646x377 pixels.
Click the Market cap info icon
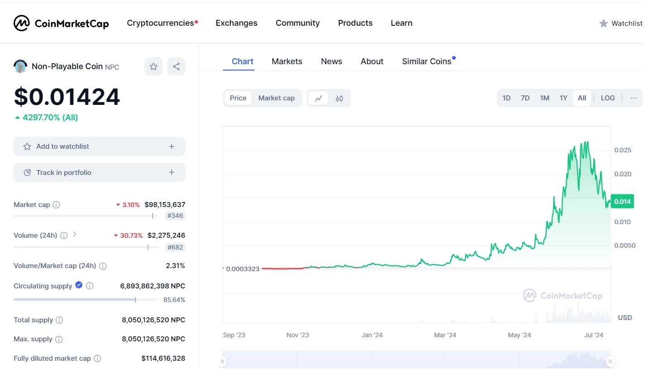coord(56,205)
